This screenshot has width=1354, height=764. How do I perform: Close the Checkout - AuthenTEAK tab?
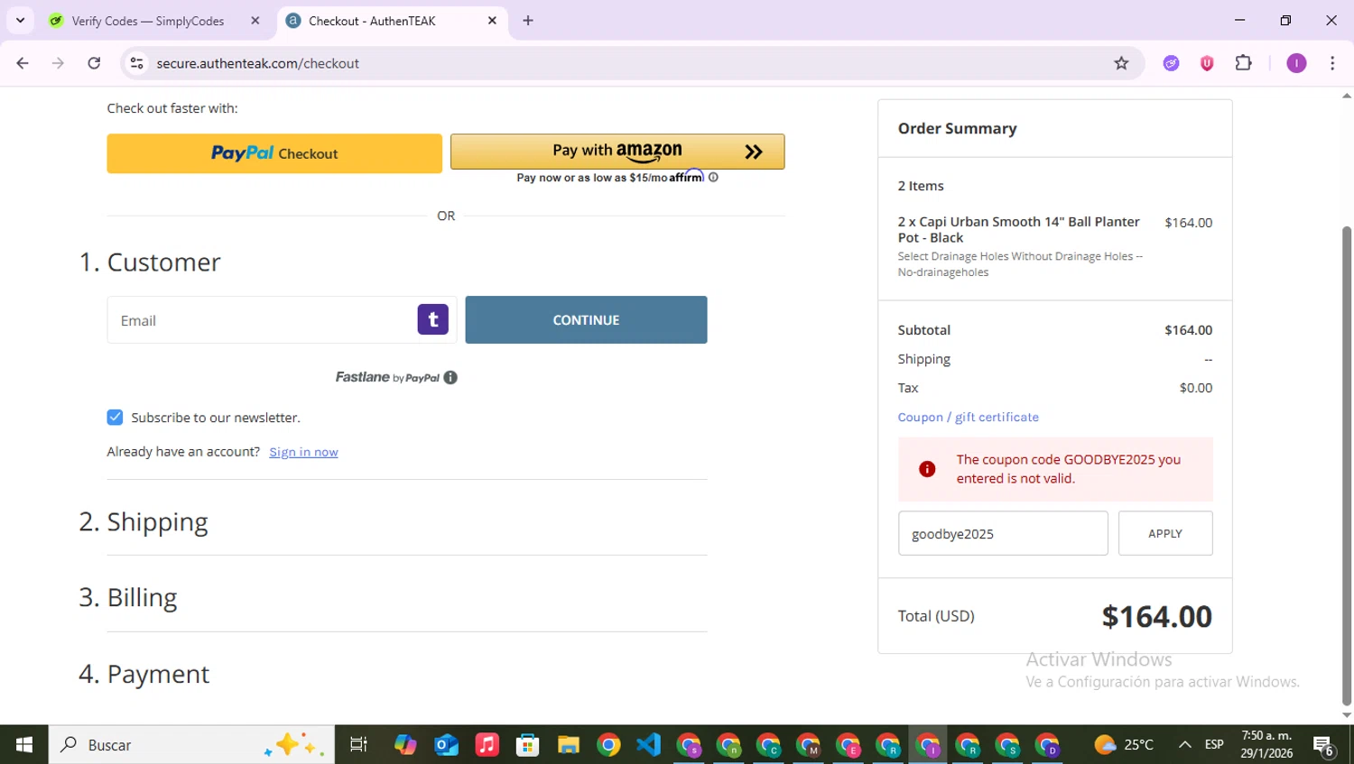(492, 21)
